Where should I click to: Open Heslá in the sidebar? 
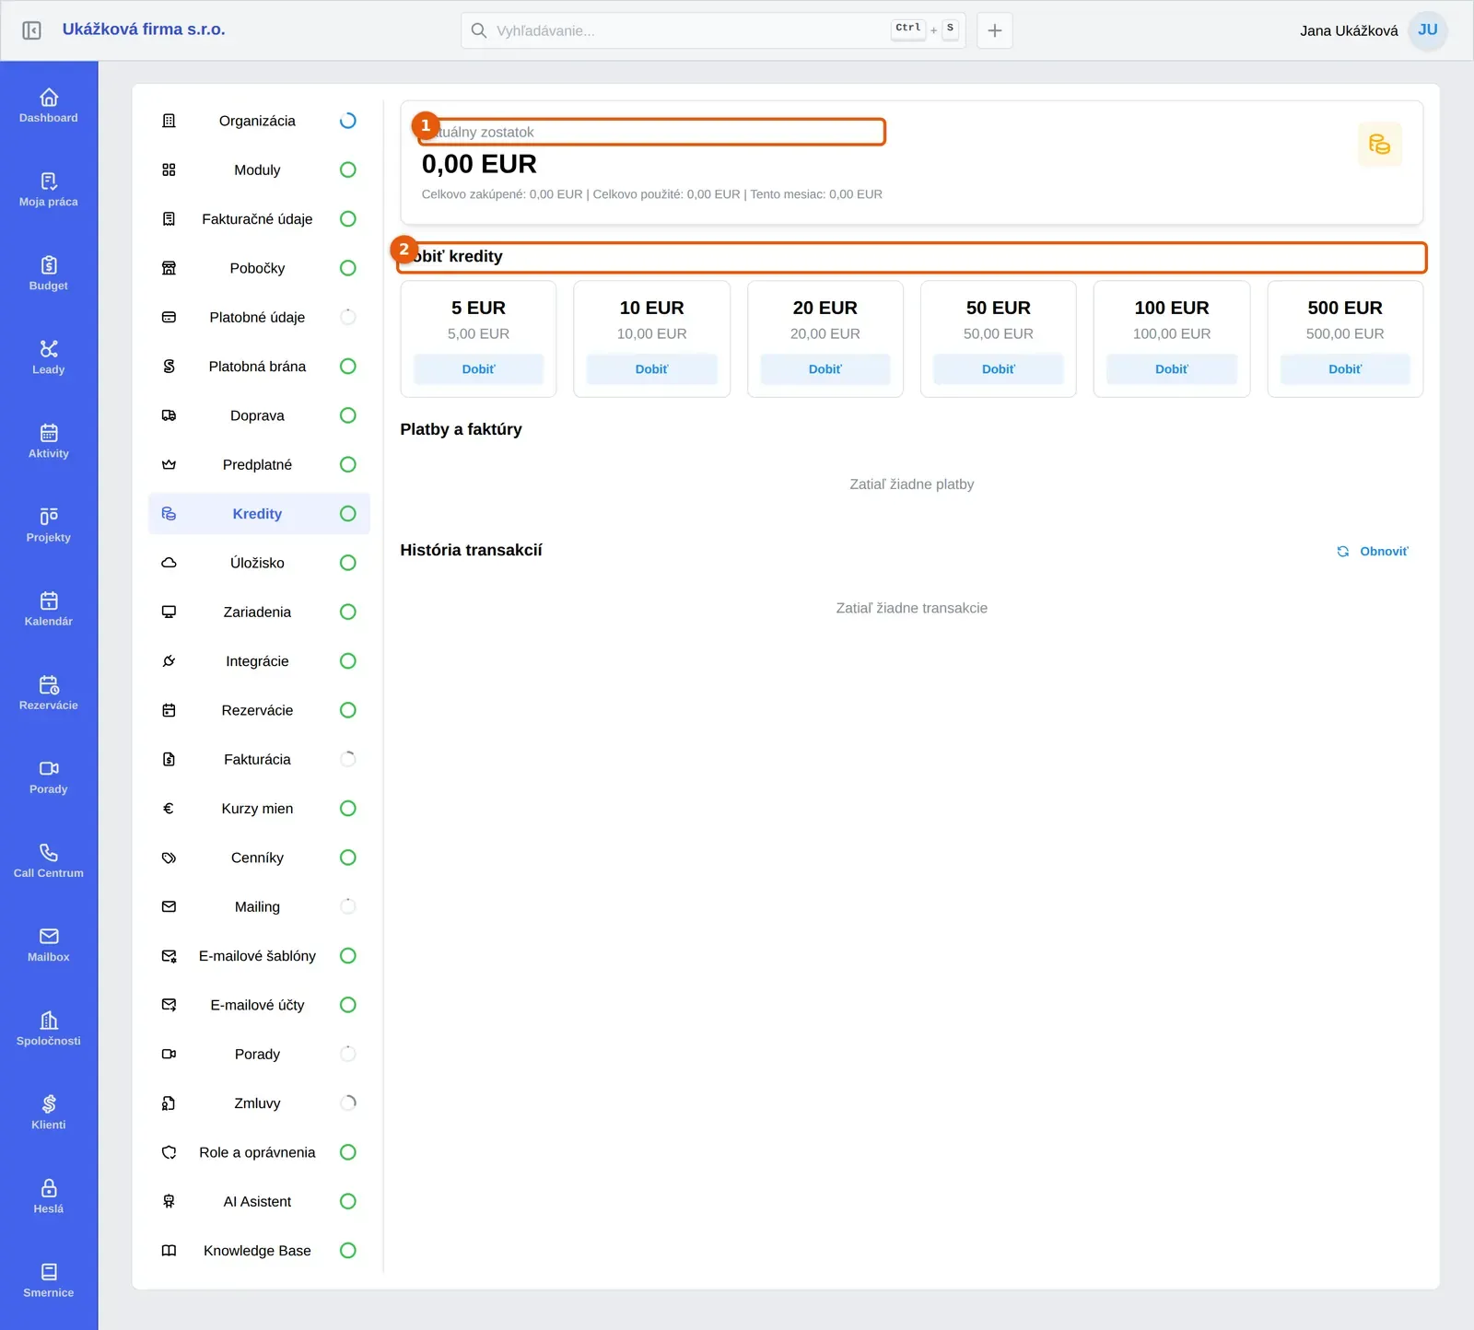[49, 1195]
